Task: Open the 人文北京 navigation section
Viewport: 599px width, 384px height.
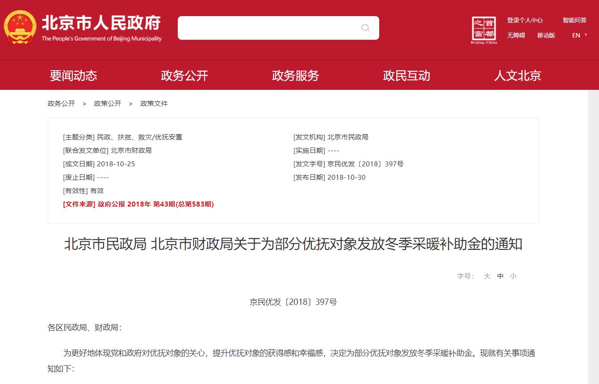Action: coord(517,76)
